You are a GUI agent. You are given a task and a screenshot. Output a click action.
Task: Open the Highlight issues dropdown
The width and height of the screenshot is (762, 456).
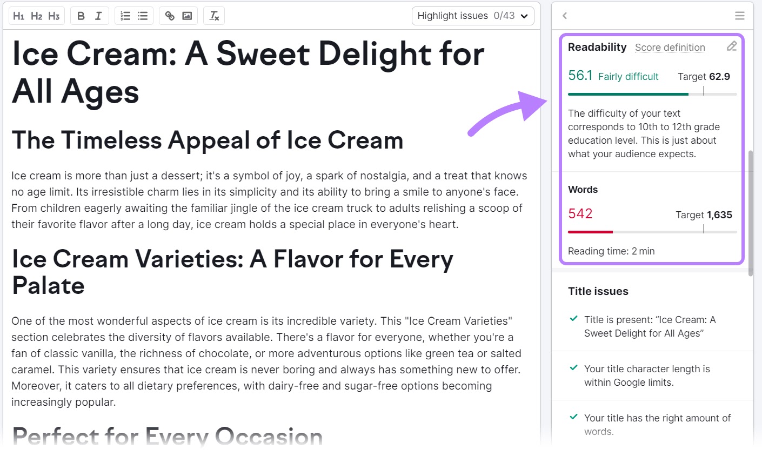click(472, 16)
